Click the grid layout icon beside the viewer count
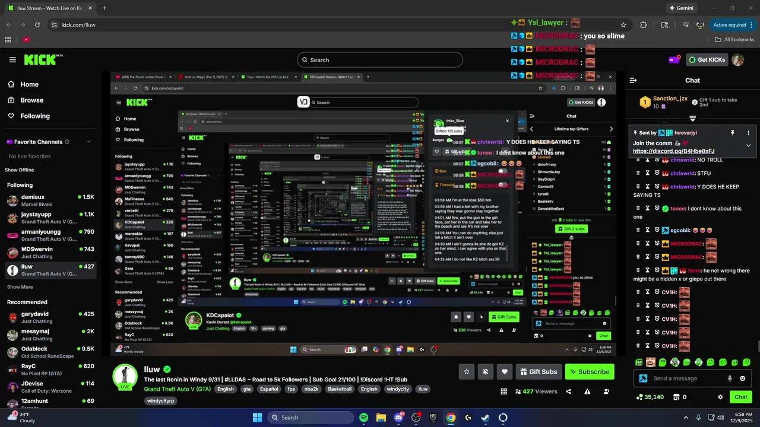Image resolution: width=760 pixels, height=427 pixels. pos(503,391)
